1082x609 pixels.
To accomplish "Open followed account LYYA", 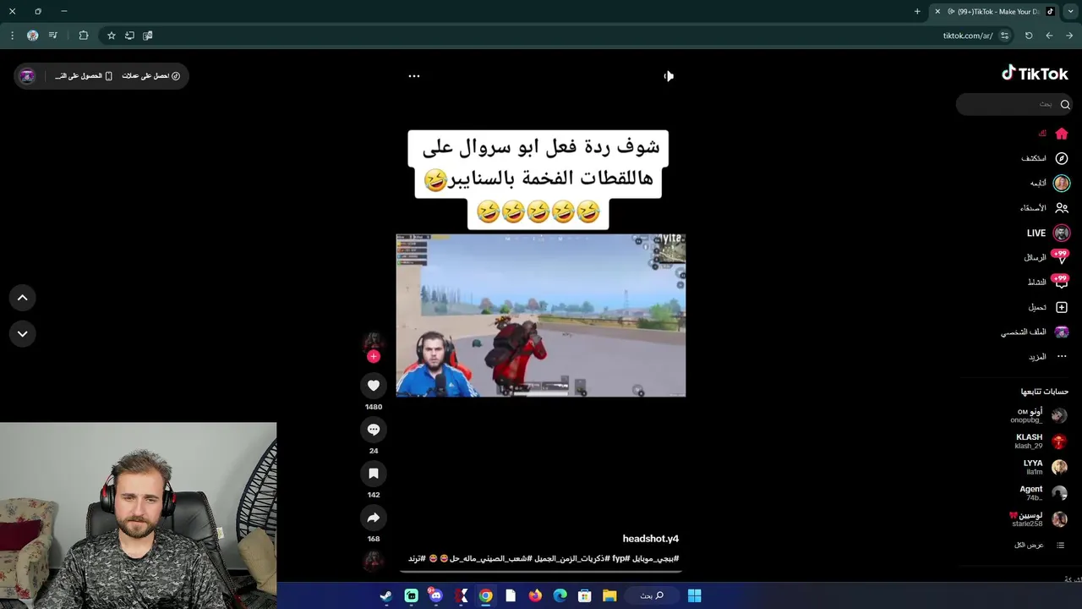I will click(1046, 467).
